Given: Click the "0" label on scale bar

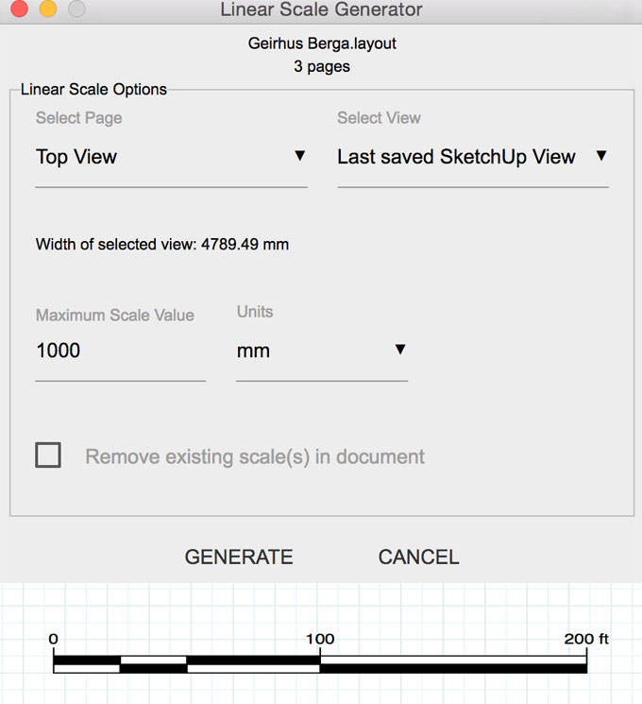Looking at the screenshot, I should (x=54, y=639).
